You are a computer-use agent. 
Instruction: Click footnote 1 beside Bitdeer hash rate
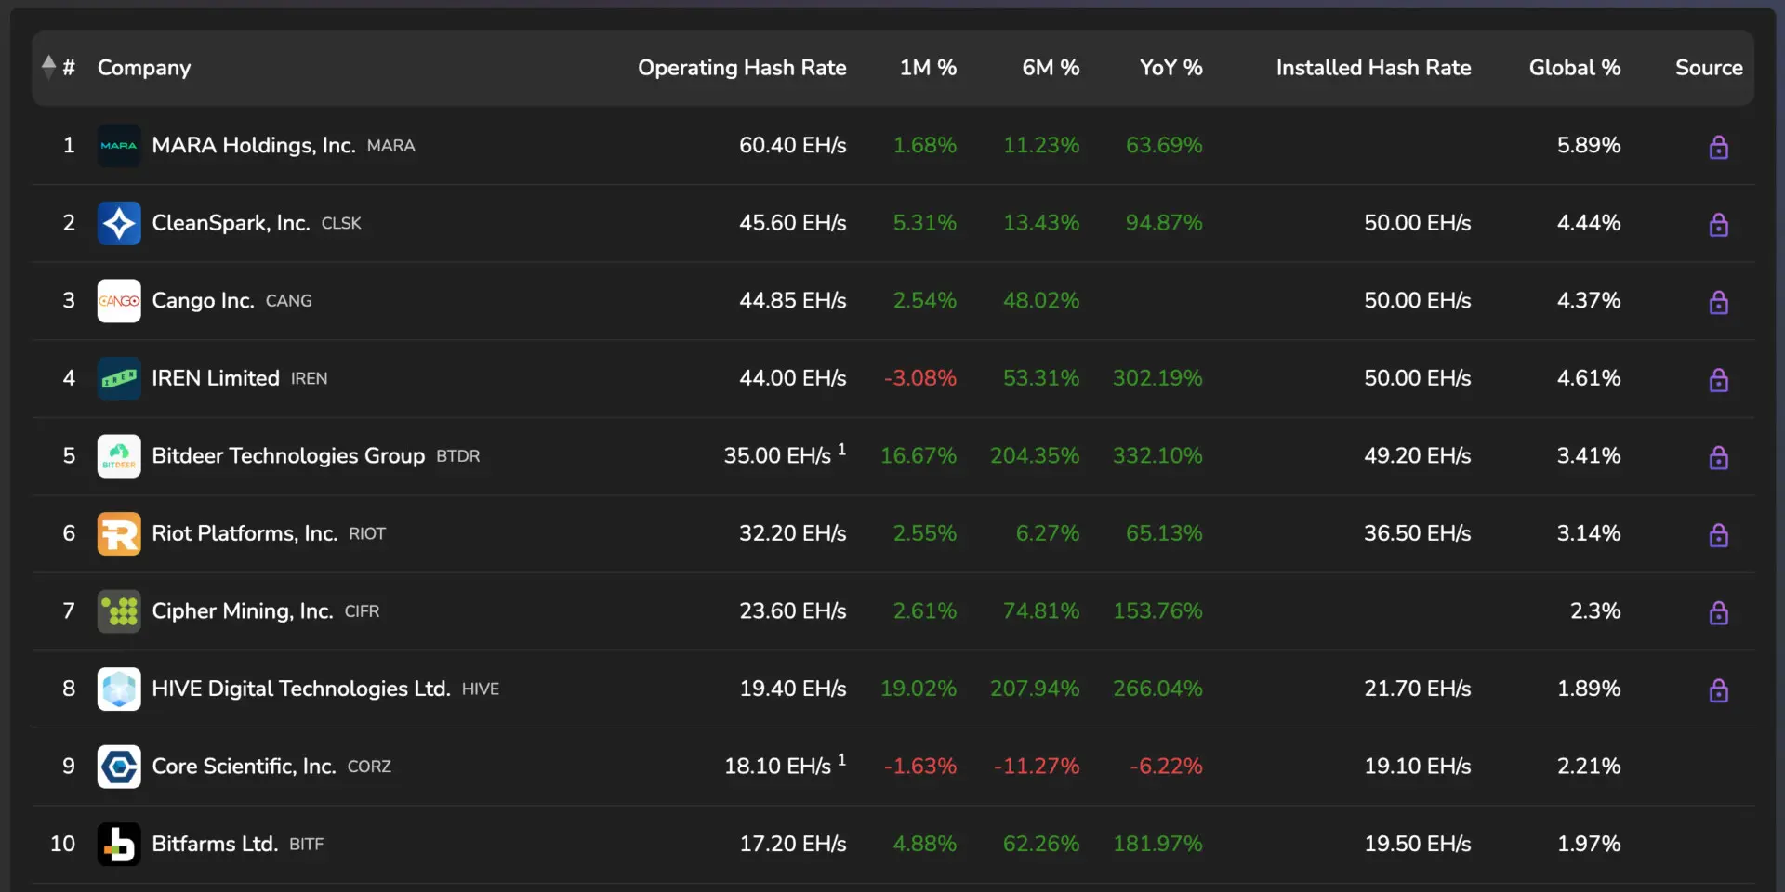(x=841, y=450)
